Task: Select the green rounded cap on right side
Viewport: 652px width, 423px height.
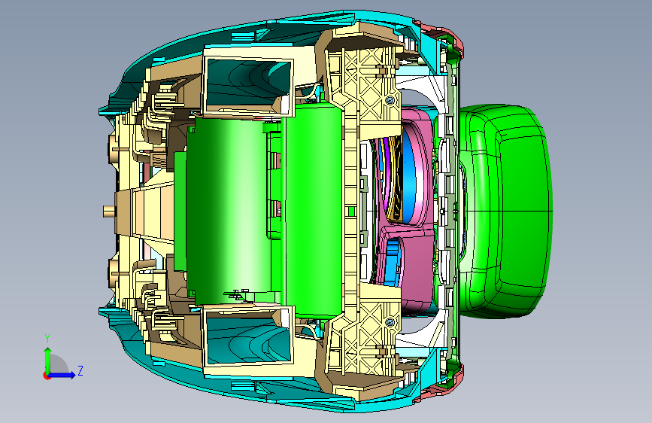Action: click(505, 211)
